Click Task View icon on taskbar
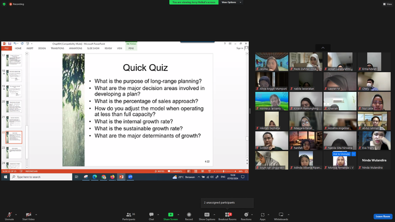395x222 pixels. pyautogui.click(x=77, y=177)
